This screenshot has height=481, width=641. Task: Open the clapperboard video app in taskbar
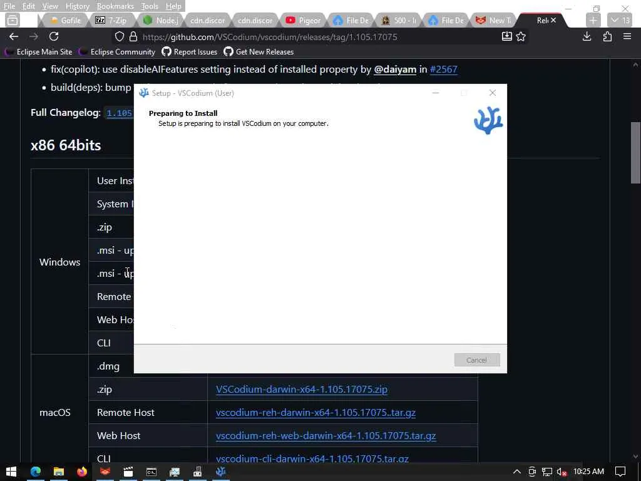[128, 472]
